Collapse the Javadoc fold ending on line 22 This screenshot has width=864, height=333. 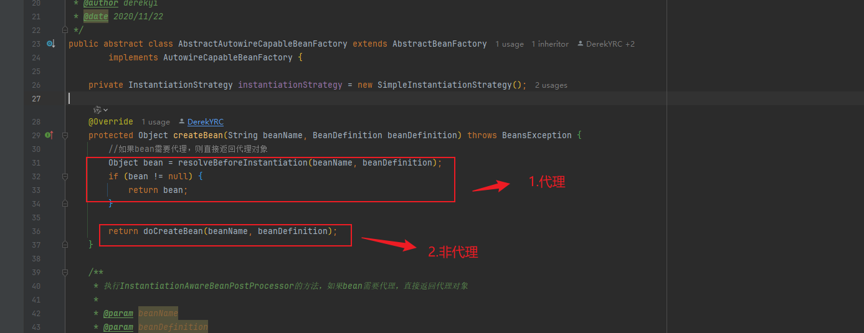click(x=65, y=30)
